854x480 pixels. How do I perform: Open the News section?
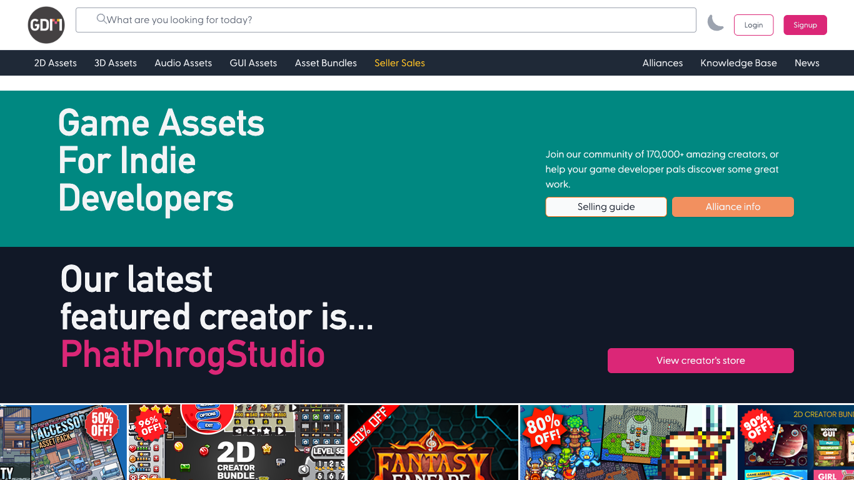point(807,63)
